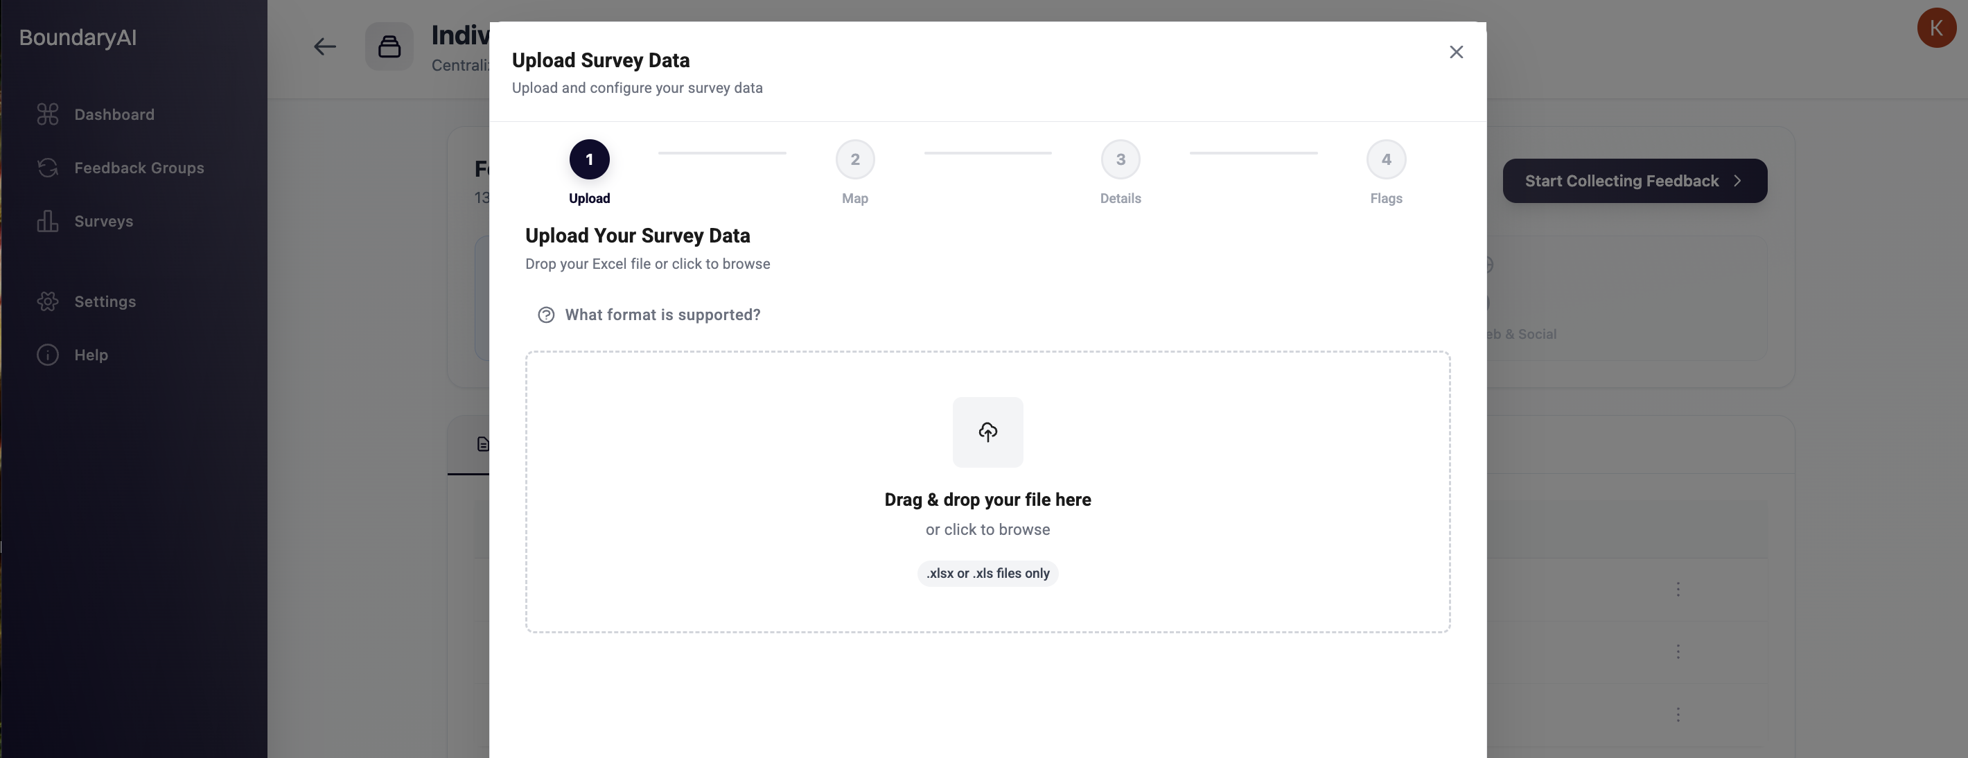
Task: Click the Dashboard sidebar icon
Action: pos(47,114)
